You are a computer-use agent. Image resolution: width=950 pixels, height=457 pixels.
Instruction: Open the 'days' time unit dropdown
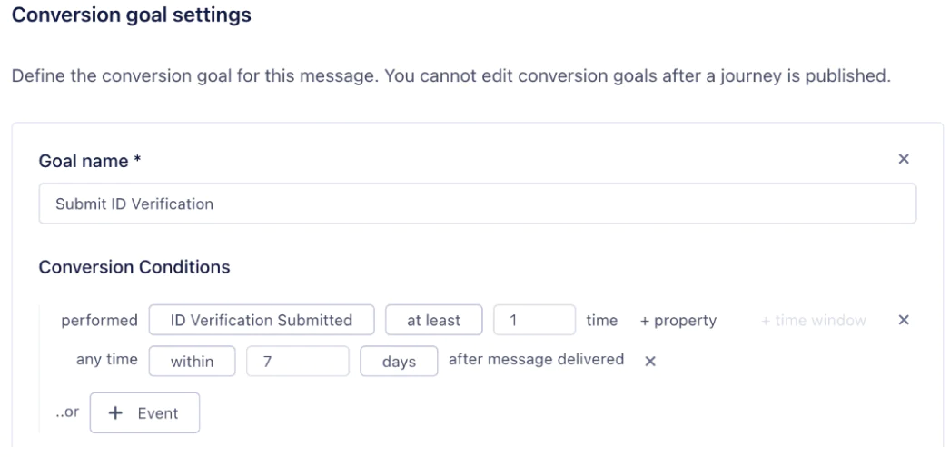[x=399, y=362]
